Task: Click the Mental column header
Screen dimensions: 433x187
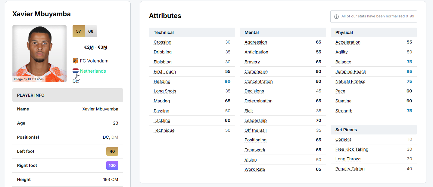Action: pyautogui.click(x=251, y=32)
